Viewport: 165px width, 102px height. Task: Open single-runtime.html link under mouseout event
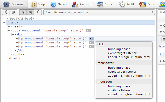[136, 94]
